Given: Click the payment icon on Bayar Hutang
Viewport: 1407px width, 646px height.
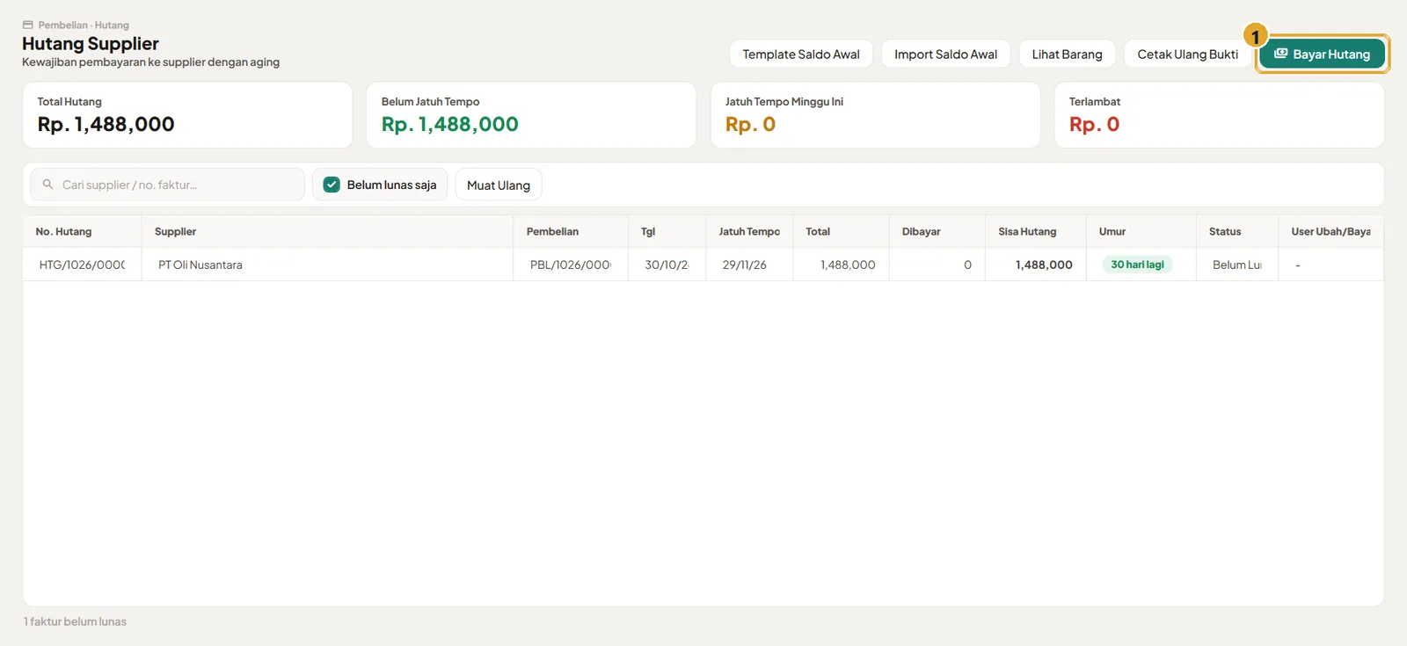Looking at the screenshot, I should (1280, 54).
